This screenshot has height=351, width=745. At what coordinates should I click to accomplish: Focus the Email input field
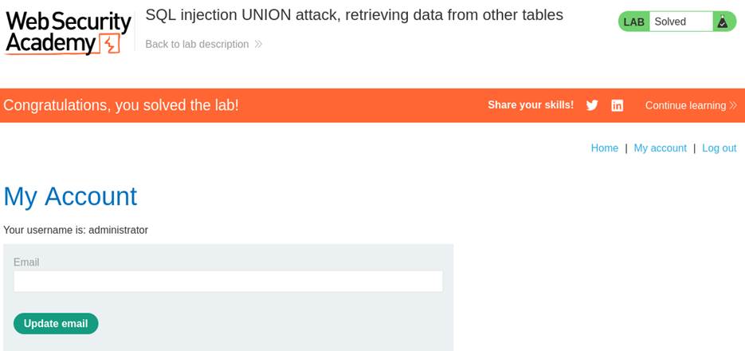[228, 281]
